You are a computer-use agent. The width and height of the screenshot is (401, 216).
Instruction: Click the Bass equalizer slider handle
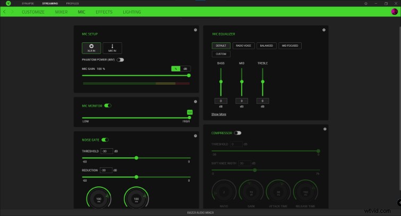[x=221, y=82]
